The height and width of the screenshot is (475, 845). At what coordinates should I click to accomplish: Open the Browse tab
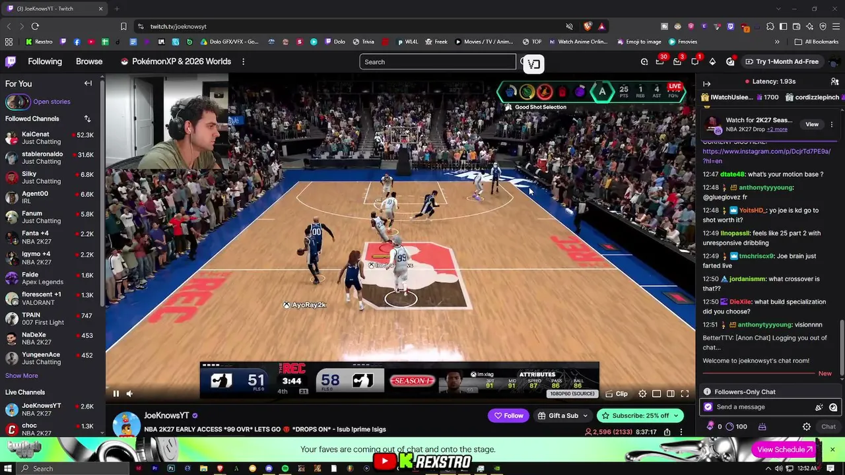click(89, 61)
